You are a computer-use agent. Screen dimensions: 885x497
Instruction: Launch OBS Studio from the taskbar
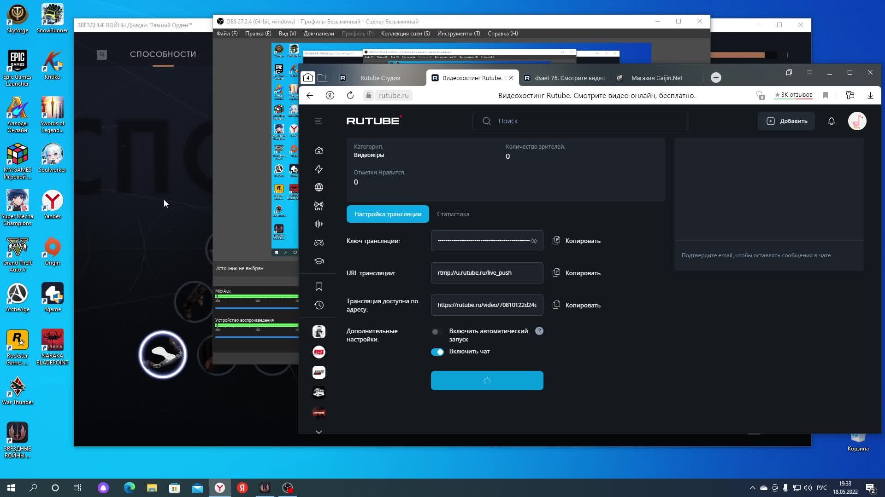pos(288,488)
